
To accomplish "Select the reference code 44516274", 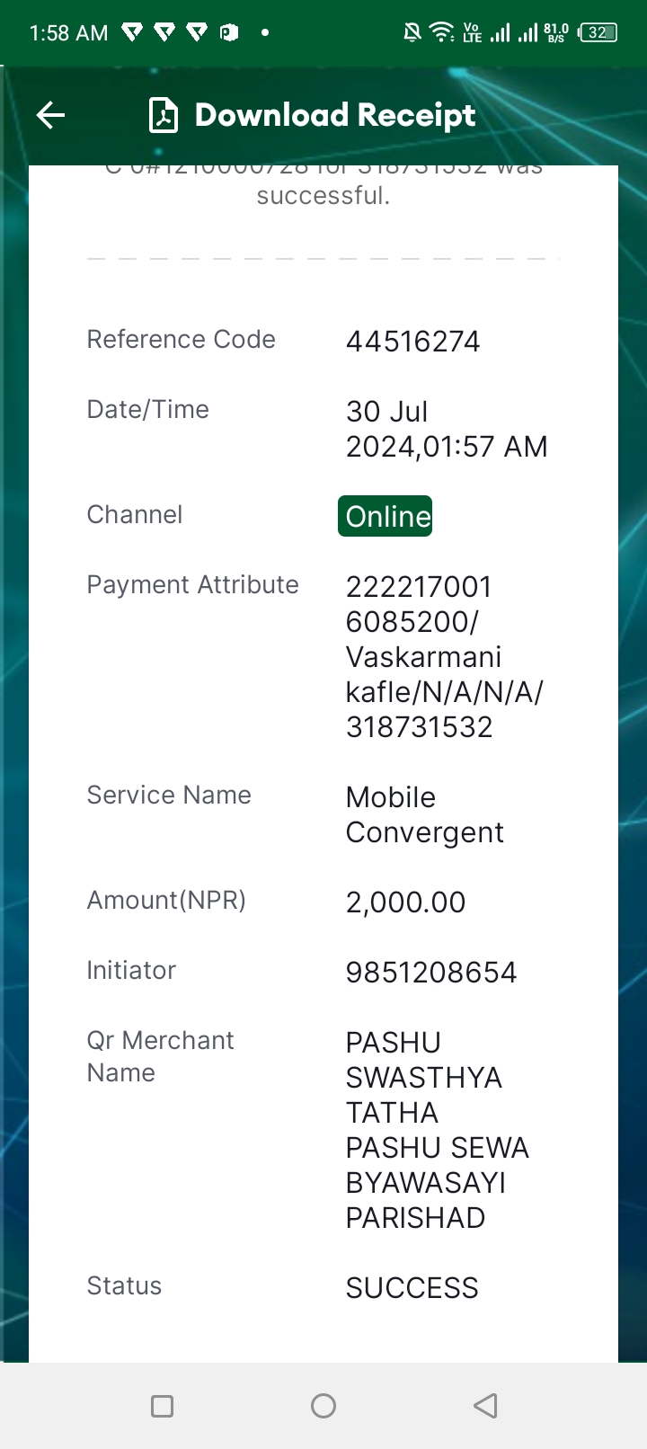I will 413,342.
